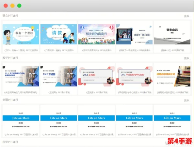The image size is (194, 147).
Task: Click the 《锐角的余弦和正切》PPT课件下载 link
Action: [172, 93]
